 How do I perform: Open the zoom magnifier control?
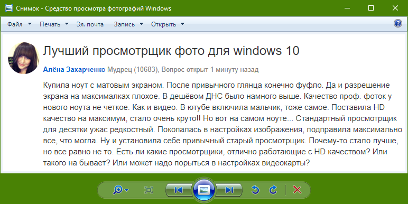click(x=118, y=190)
